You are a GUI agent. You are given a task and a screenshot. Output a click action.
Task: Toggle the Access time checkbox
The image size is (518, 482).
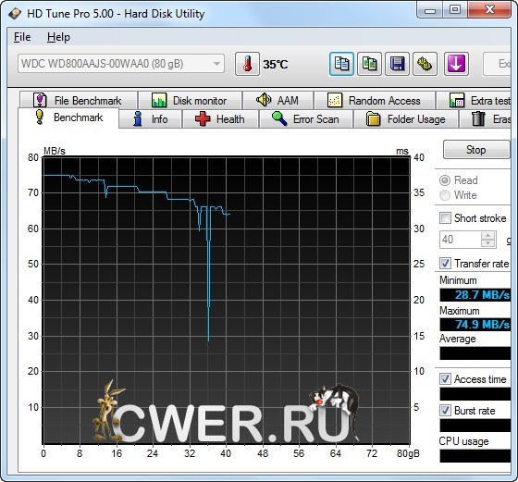(x=445, y=379)
